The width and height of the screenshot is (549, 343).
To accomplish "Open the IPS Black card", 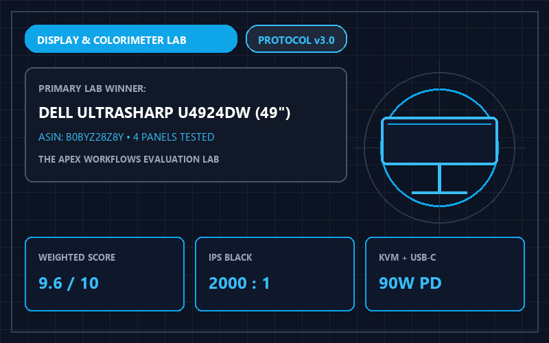I will [x=275, y=274].
